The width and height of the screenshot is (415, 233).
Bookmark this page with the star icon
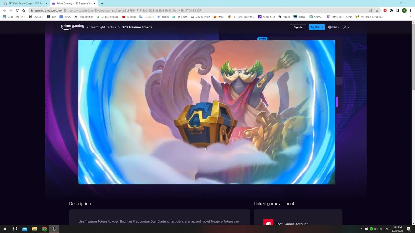pos(377,10)
